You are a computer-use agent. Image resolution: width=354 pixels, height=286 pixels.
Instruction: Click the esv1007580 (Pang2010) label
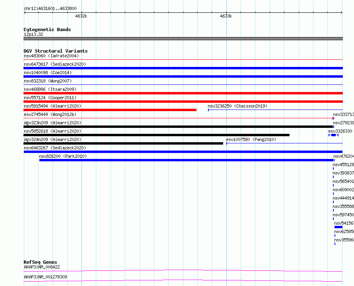click(251, 139)
